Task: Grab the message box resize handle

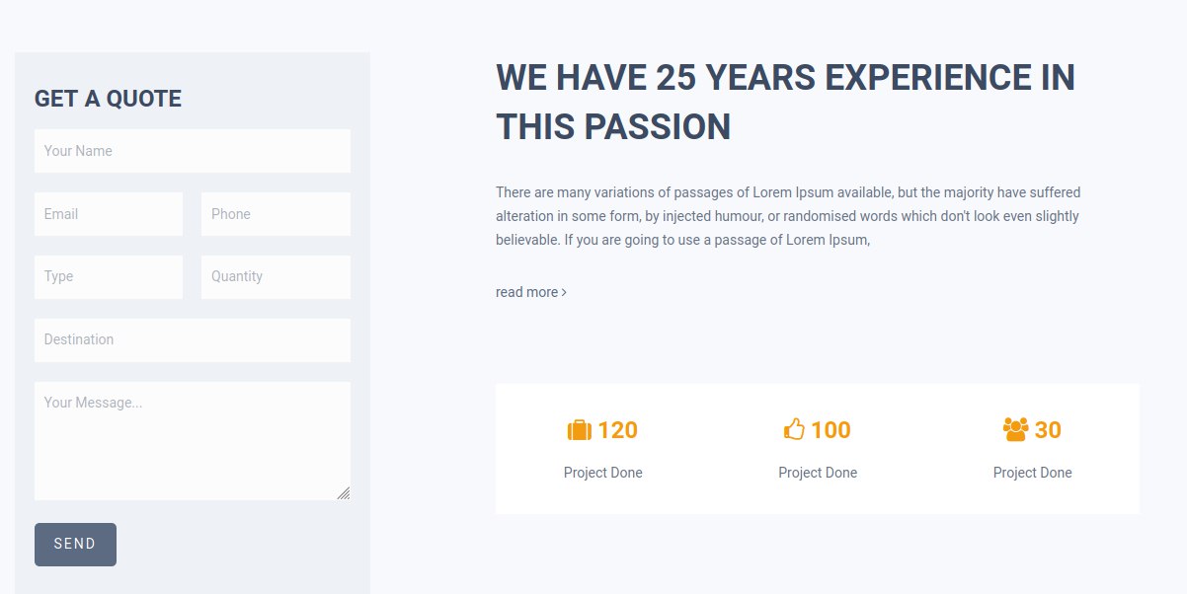Action: pyautogui.click(x=343, y=492)
